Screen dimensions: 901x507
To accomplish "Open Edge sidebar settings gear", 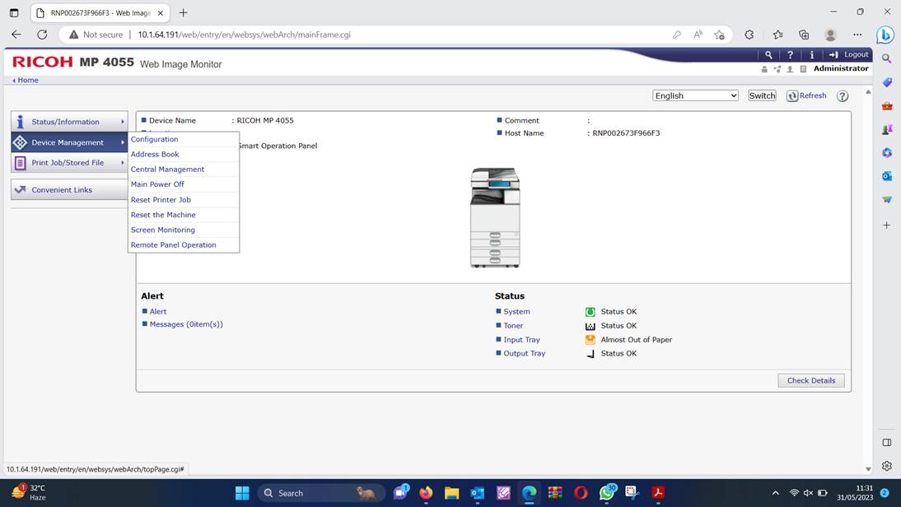I will [x=887, y=466].
